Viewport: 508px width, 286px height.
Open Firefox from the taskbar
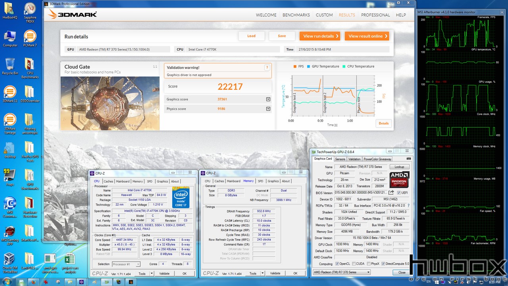(34, 282)
